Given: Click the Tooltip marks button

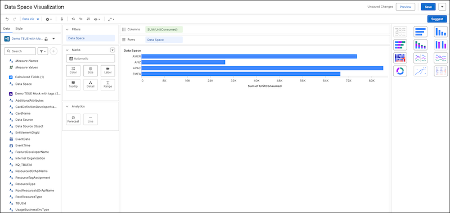Looking at the screenshot, I should [73, 84].
